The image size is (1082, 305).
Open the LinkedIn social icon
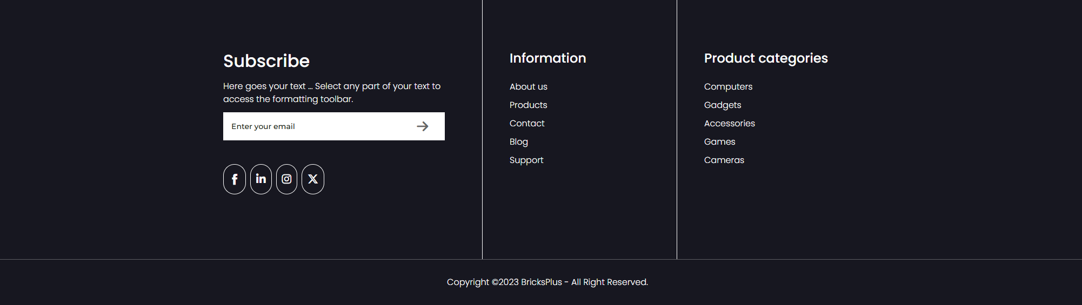(x=261, y=179)
